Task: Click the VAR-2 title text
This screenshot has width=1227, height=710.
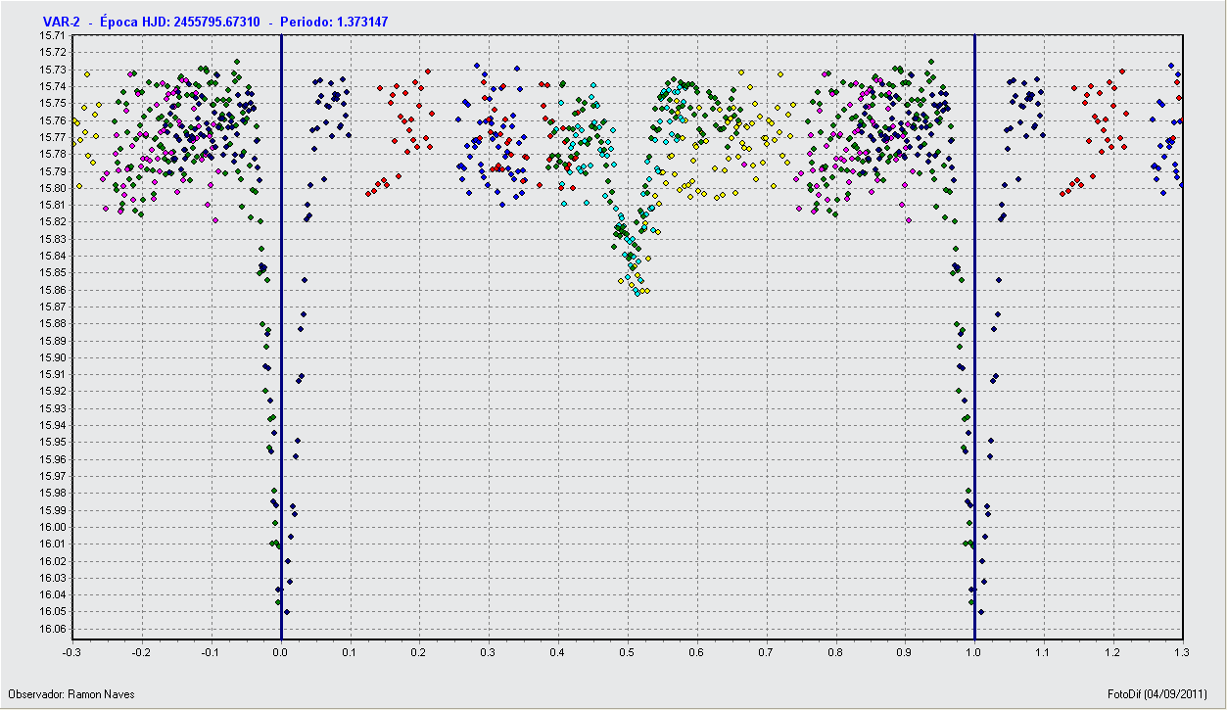Action: 62,21
